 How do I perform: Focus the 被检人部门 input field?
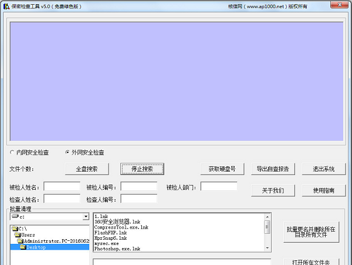click(x=219, y=187)
